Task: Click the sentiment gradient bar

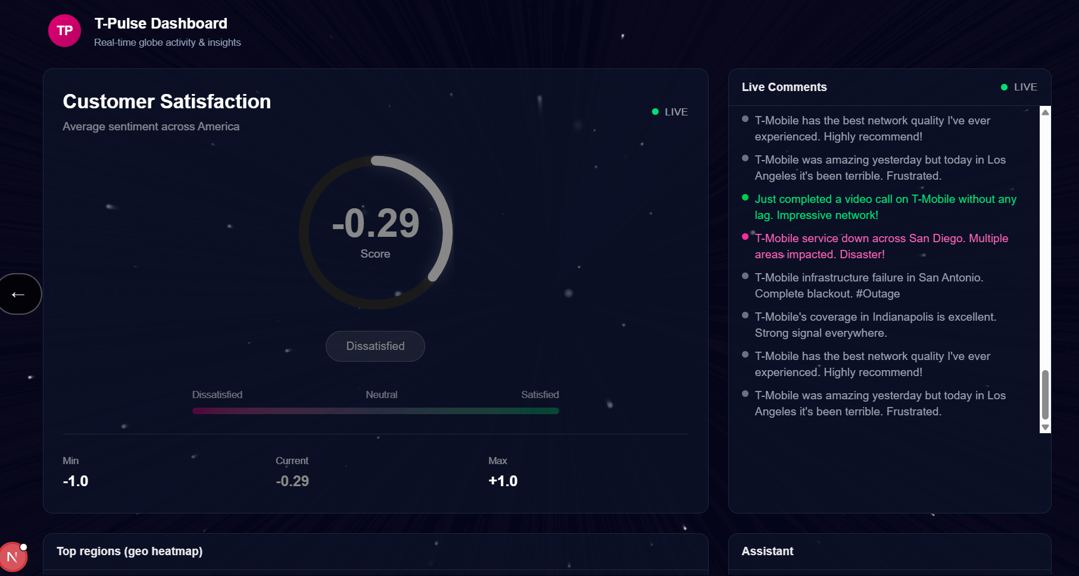Action: pyautogui.click(x=375, y=411)
